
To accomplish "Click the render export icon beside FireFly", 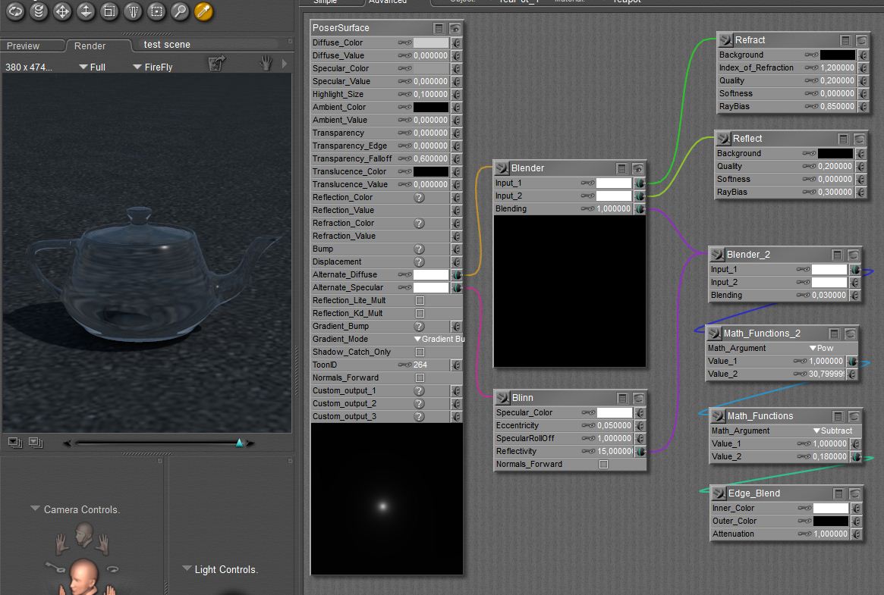I will [218, 64].
